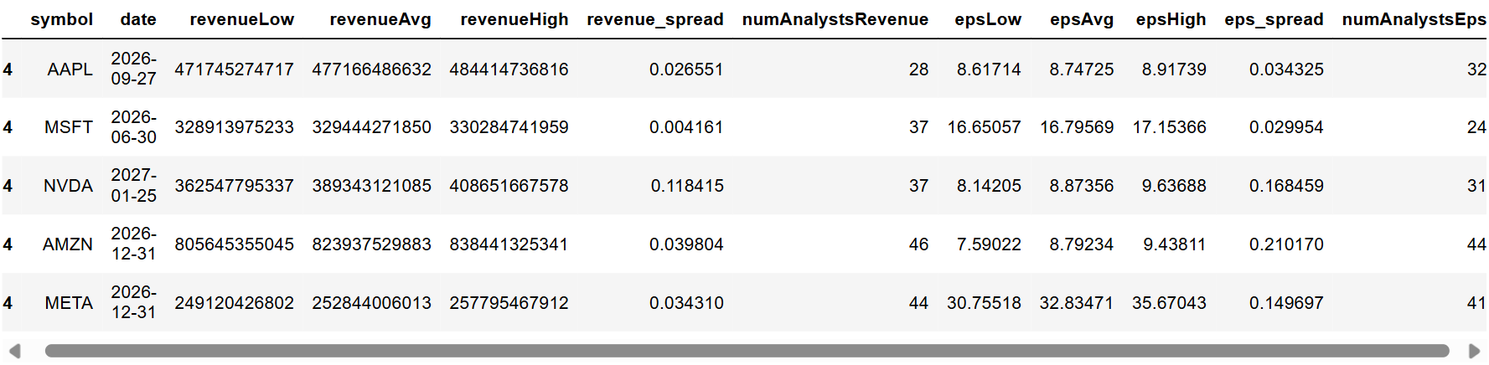The width and height of the screenshot is (1489, 365).
Task: Click the 'date' column header
Action: pos(138,19)
